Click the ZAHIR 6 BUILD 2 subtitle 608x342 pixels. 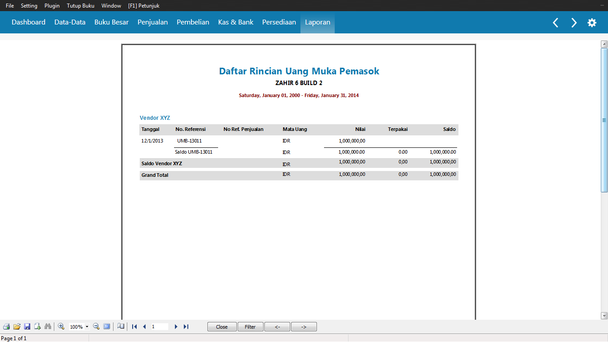click(299, 83)
